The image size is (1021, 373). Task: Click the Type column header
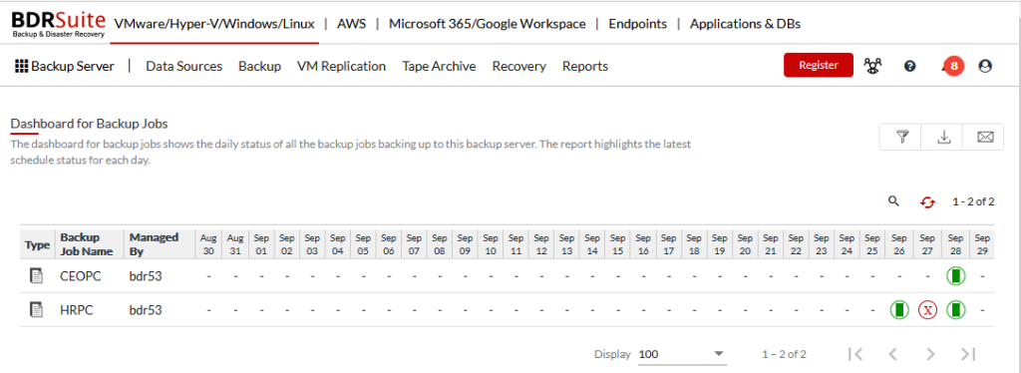click(x=37, y=244)
